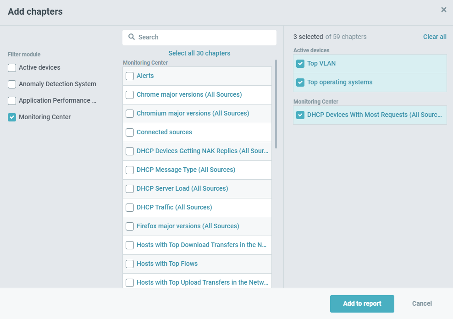Click Select all 30 chapters link
453x319 pixels.
click(199, 53)
